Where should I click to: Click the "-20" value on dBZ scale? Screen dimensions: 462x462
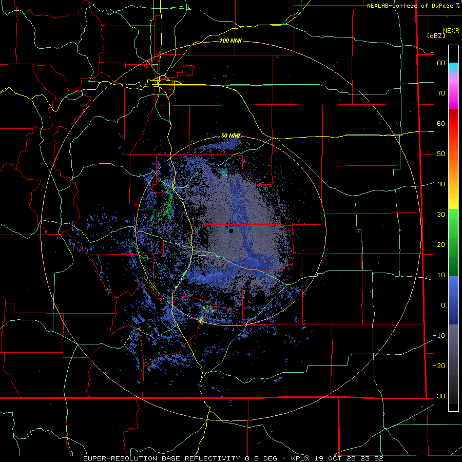[x=439, y=365]
